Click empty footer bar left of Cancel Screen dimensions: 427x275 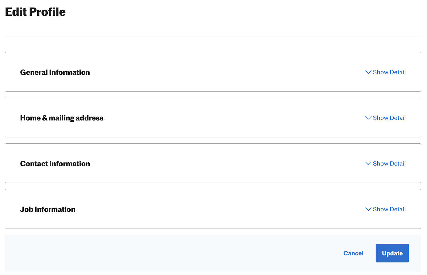coord(171,253)
